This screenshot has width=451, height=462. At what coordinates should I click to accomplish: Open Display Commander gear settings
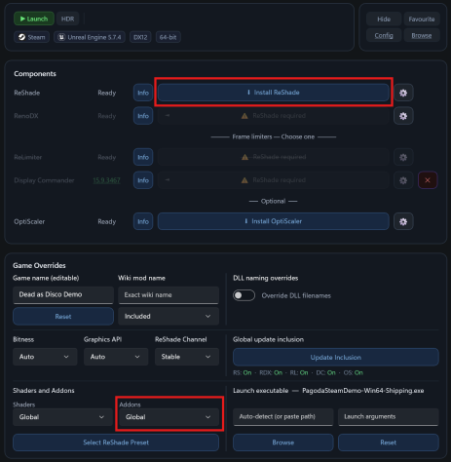[x=403, y=180]
